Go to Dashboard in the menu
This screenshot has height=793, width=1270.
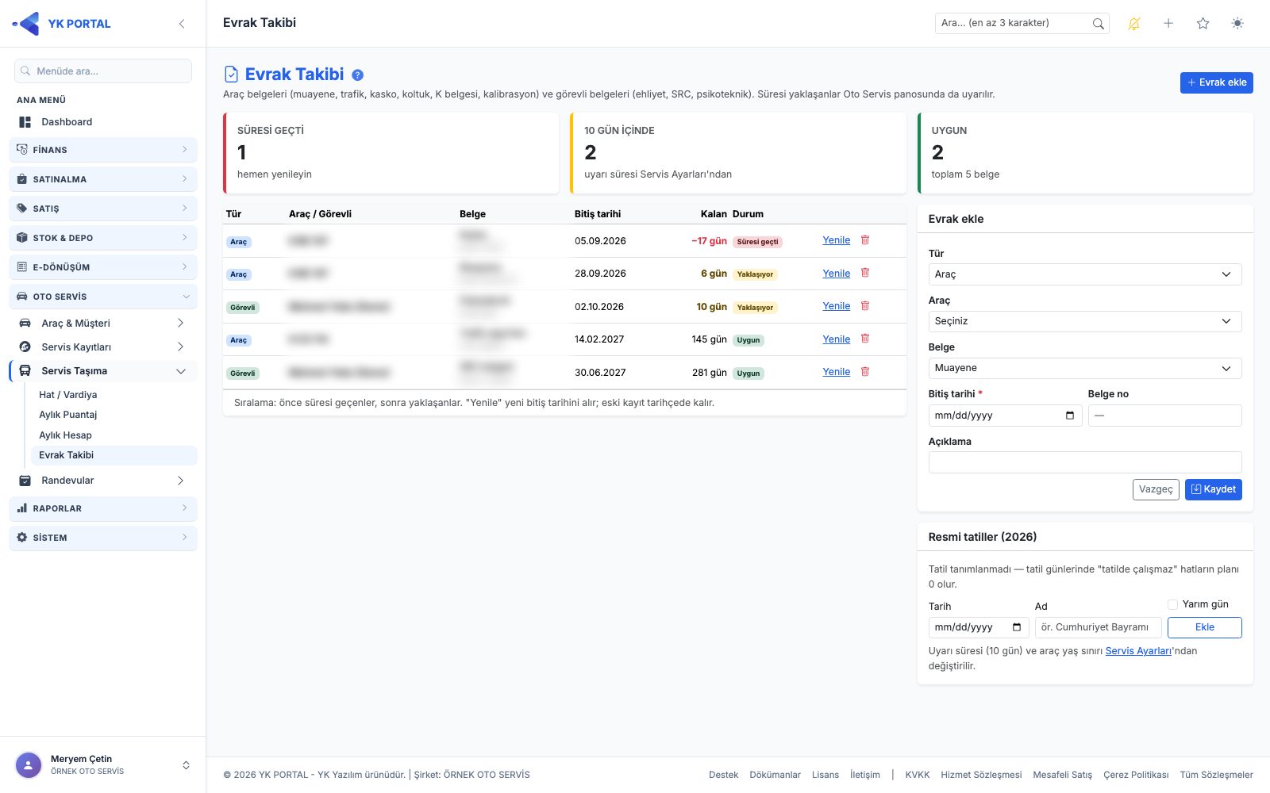click(67, 122)
